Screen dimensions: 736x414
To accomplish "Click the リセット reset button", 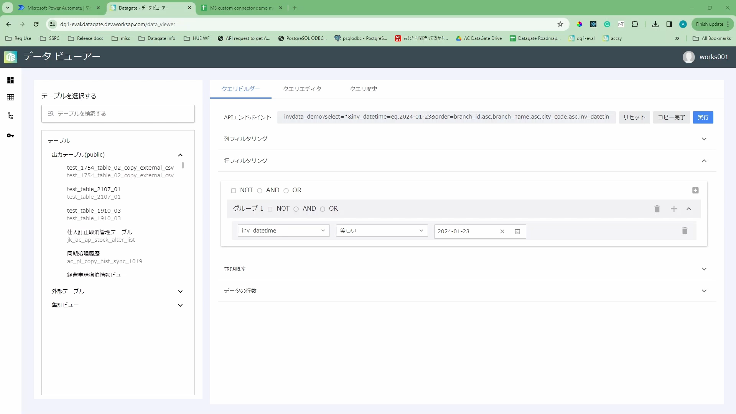I will 634,117.
